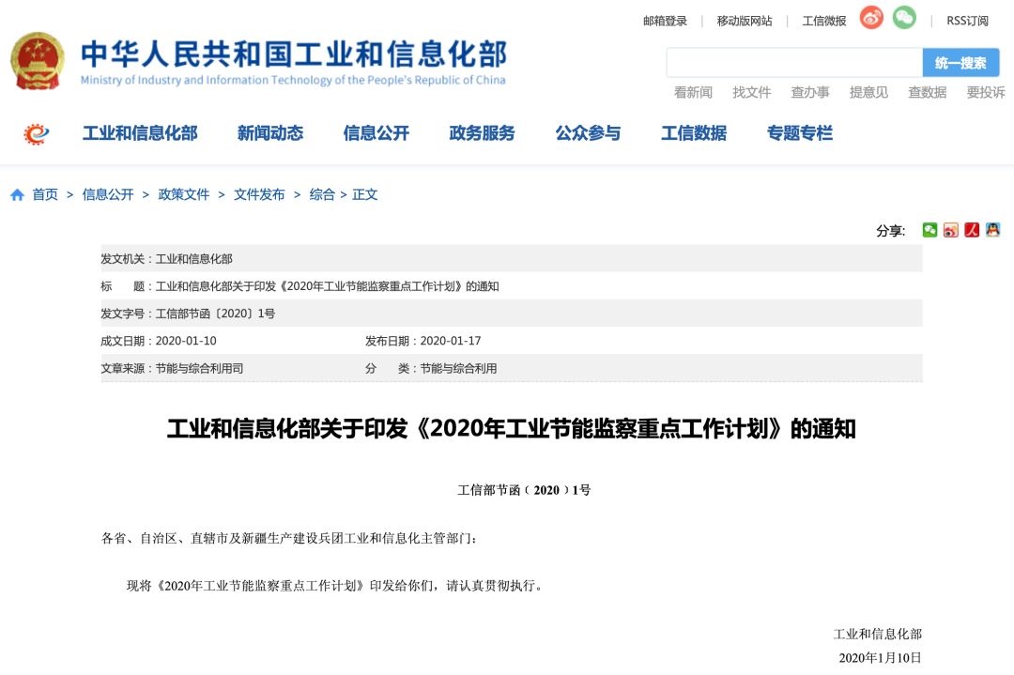This screenshot has height=675, width=1014.
Task: Open 邮箱登录 mailbox login link
Action: (x=666, y=20)
